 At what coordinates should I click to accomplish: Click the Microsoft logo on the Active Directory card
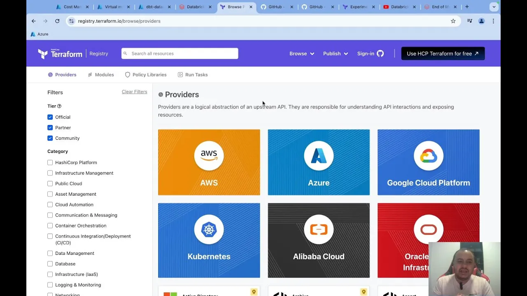click(x=170, y=294)
